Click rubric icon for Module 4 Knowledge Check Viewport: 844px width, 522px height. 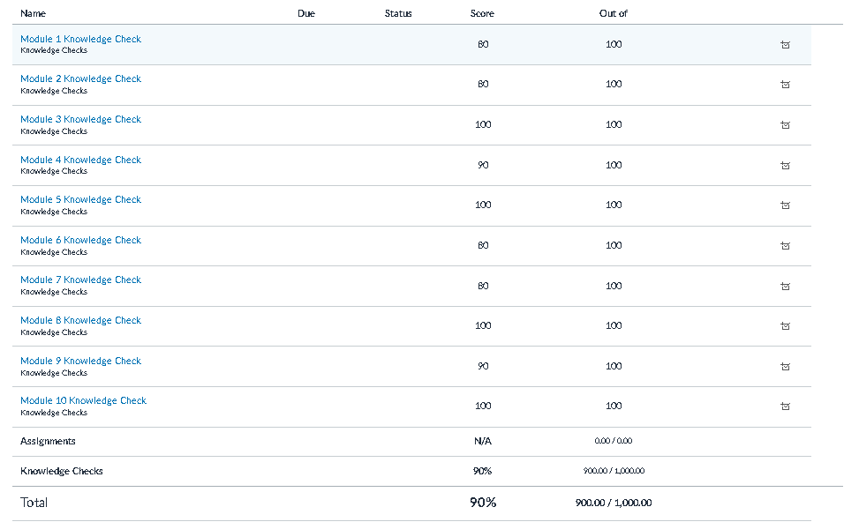tap(785, 166)
